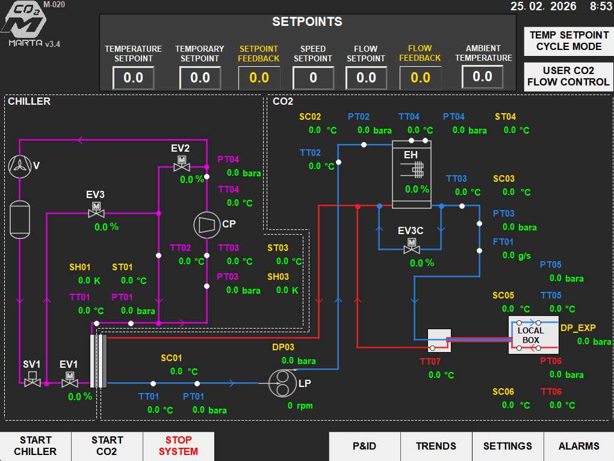Click the LOCAL BOX symbol
This screenshot has width=614, height=461.
click(530, 335)
